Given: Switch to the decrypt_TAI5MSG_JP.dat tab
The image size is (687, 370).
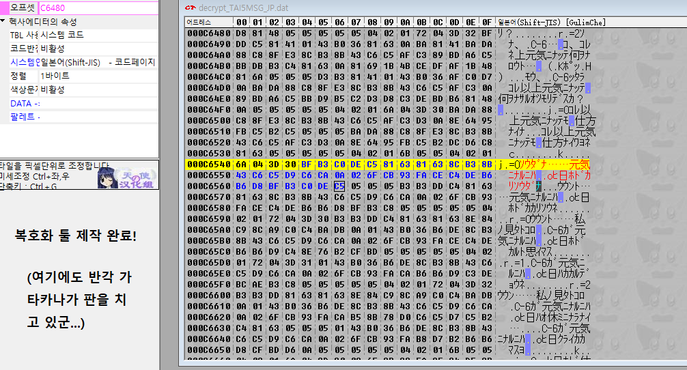Looking at the screenshot, I should (243, 8).
